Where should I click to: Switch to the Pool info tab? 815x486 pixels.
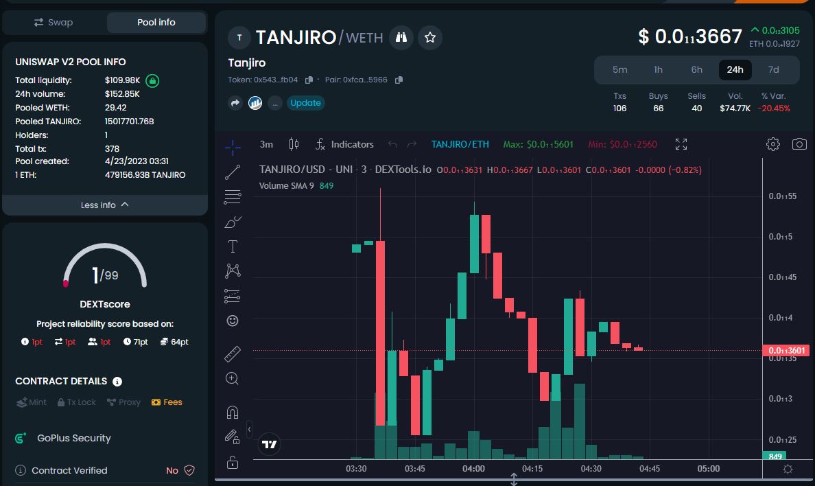(x=156, y=23)
